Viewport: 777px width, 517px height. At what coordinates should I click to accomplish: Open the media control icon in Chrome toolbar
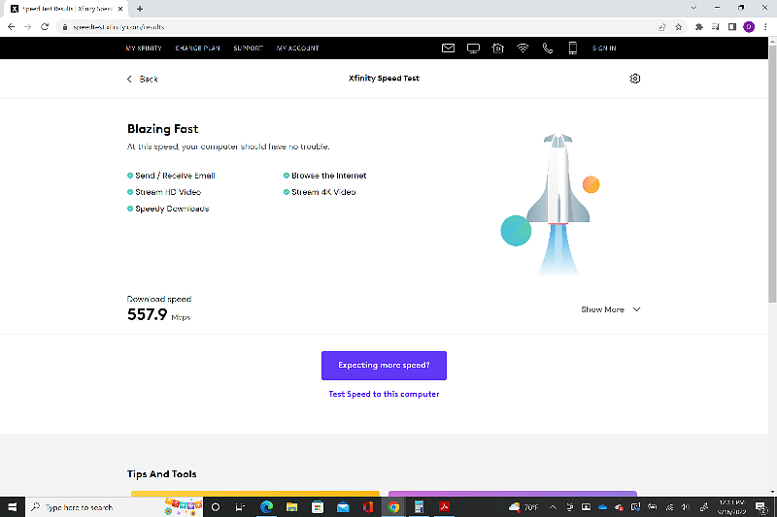pos(715,27)
